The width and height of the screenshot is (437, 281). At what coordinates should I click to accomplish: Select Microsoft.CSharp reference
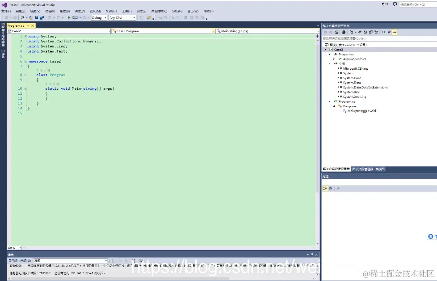tap(355, 69)
